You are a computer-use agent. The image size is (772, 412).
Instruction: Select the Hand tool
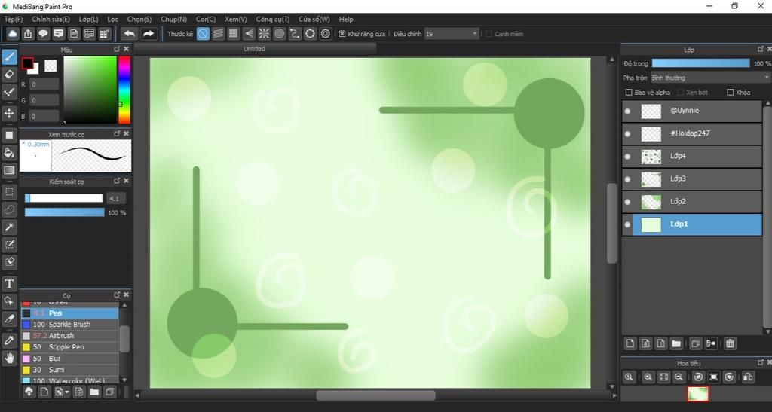[9, 358]
